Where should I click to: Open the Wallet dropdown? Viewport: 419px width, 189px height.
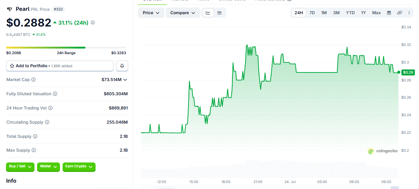(48, 167)
